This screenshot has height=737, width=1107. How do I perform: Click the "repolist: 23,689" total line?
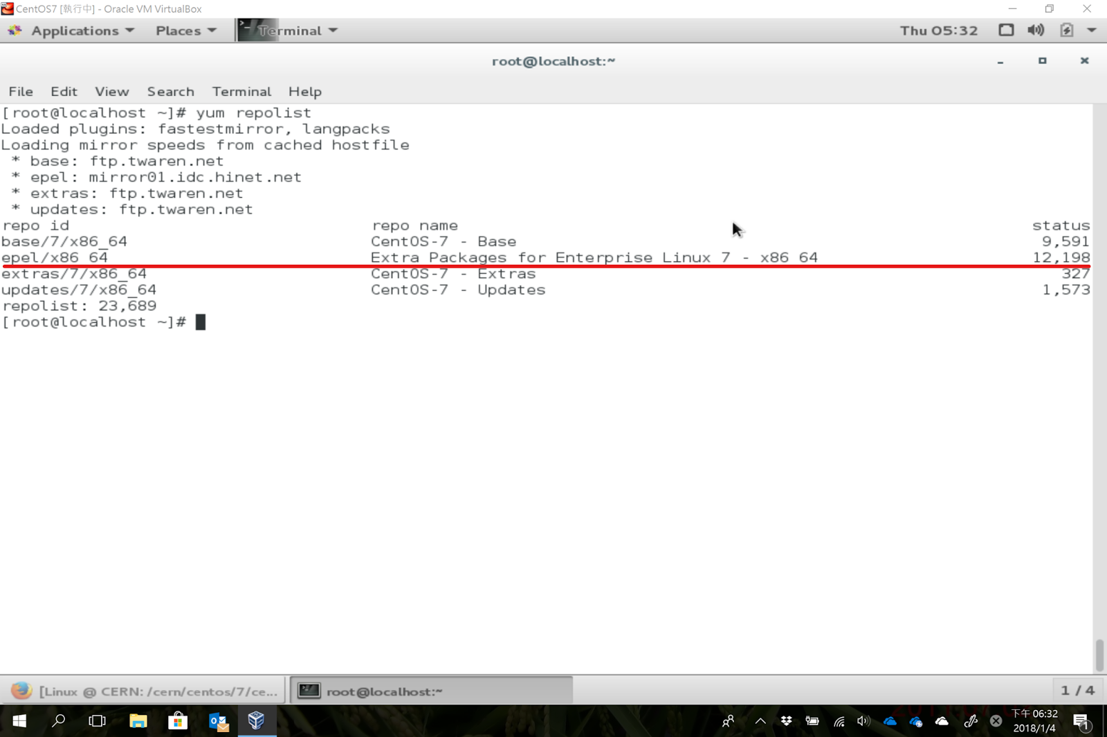[x=79, y=306]
